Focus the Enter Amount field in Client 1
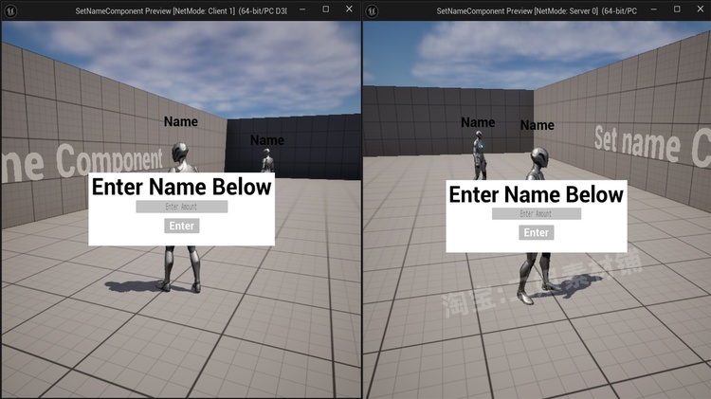Image resolution: width=711 pixels, height=399 pixels. pos(181,207)
